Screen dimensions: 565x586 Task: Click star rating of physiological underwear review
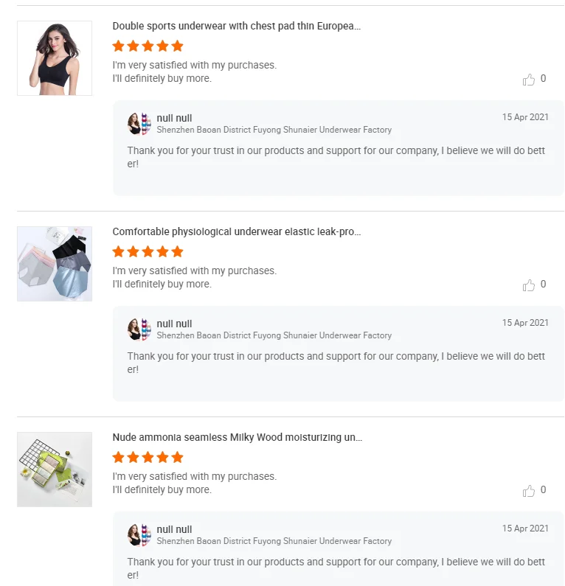(148, 252)
